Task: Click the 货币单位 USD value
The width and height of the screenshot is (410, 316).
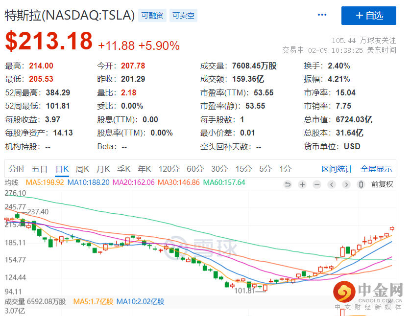Action: point(352,147)
